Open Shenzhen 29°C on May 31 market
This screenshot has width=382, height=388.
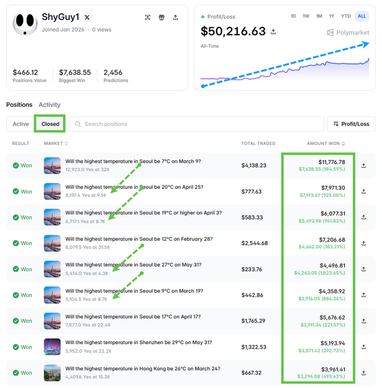point(138,342)
